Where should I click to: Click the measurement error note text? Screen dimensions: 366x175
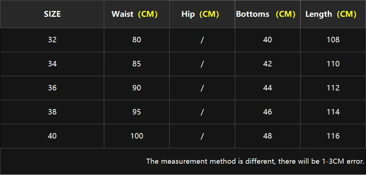[x=255, y=161]
